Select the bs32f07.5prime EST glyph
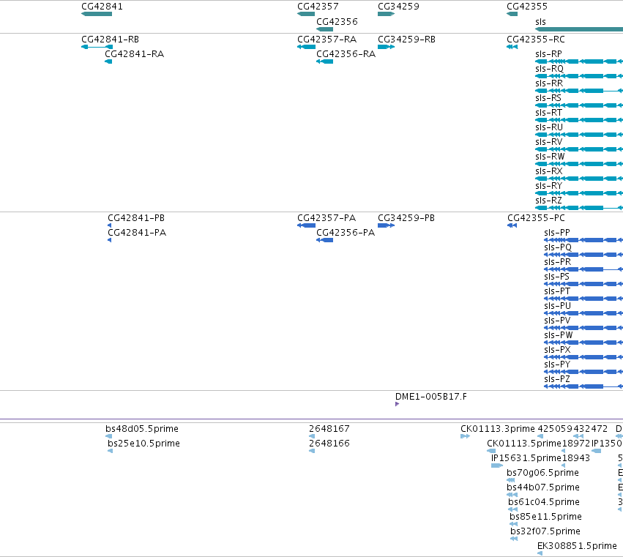Image resolution: width=623 pixels, height=557 pixels. click(514, 539)
